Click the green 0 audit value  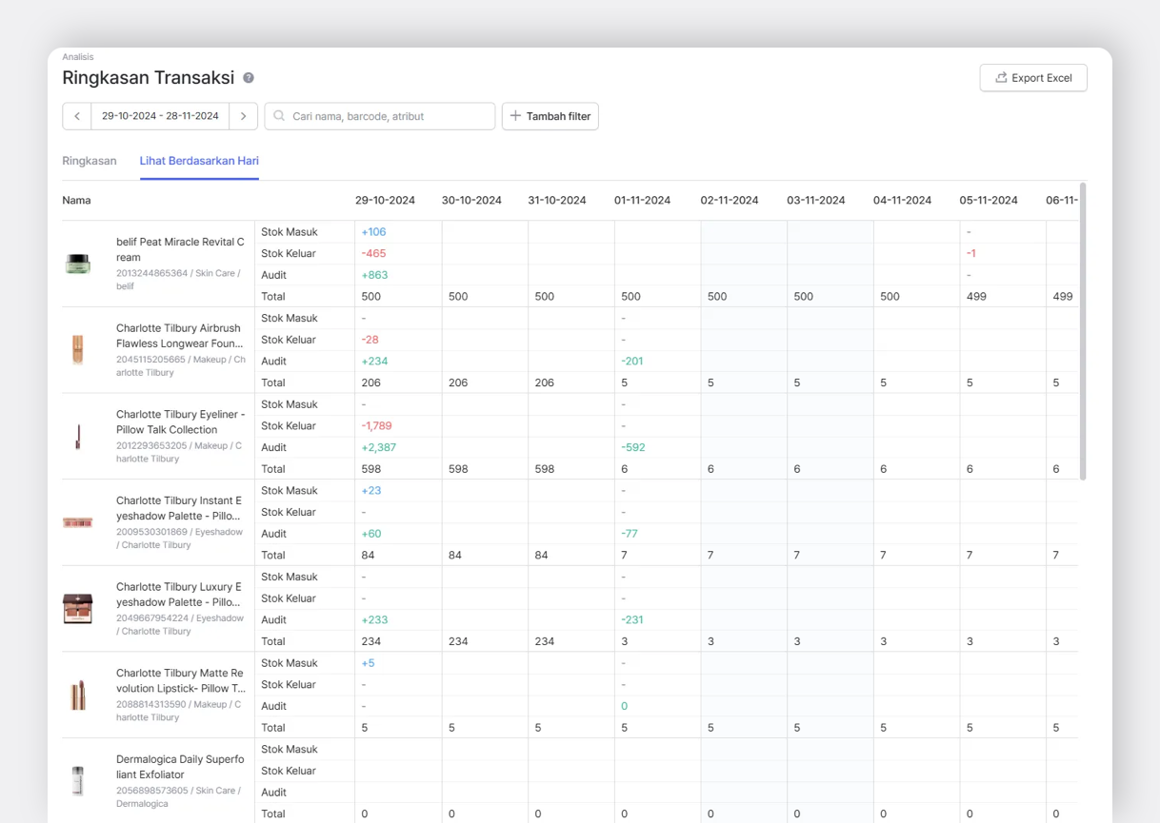pyautogui.click(x=625, y=706)
